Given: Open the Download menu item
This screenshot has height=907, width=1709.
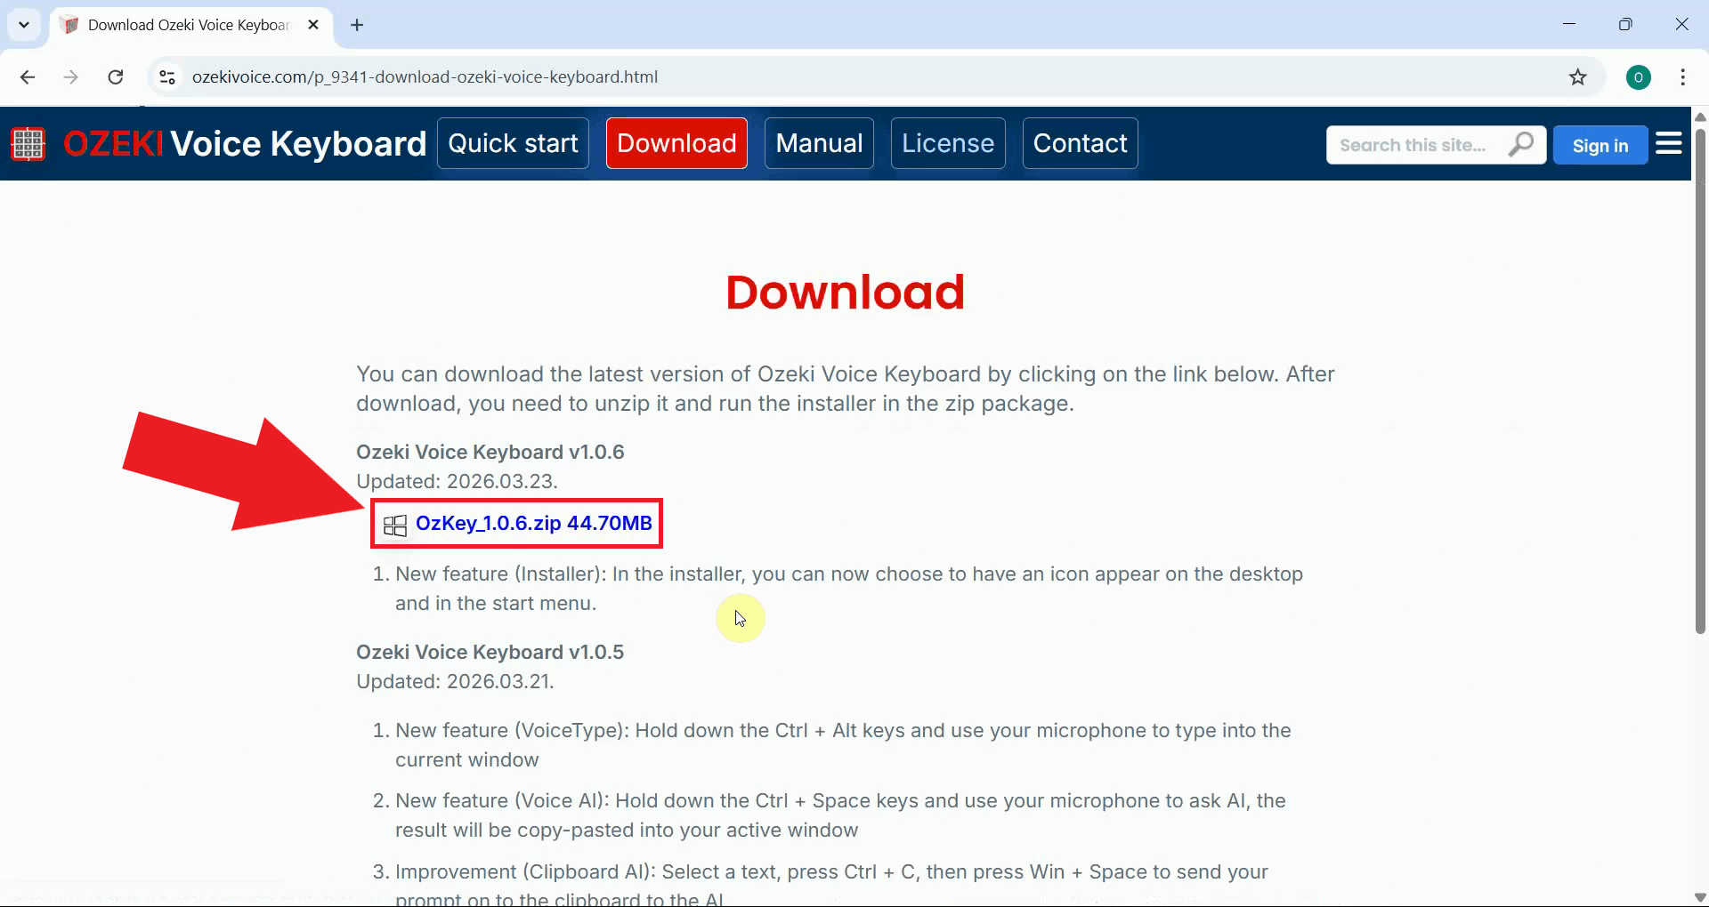Looking at the screenshot, I should pyautogui.click(x=676, y=143).
